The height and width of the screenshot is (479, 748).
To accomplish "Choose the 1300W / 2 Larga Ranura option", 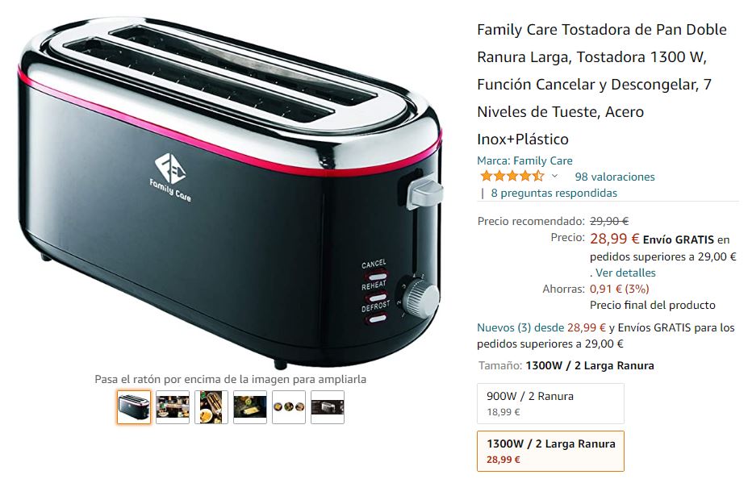I will tap(550, 451).
